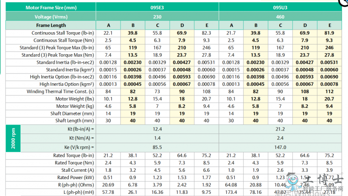Click the '81.9' continuous stall torque value

(329, 33)
